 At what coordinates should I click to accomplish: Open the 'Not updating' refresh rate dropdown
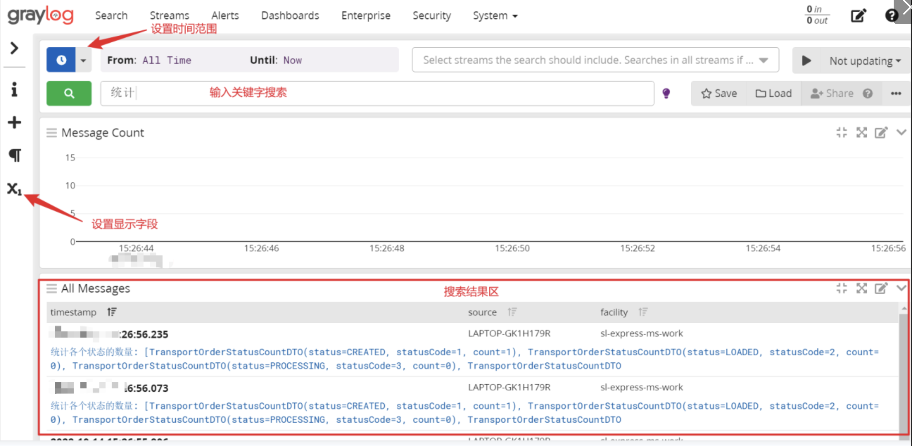863,61
